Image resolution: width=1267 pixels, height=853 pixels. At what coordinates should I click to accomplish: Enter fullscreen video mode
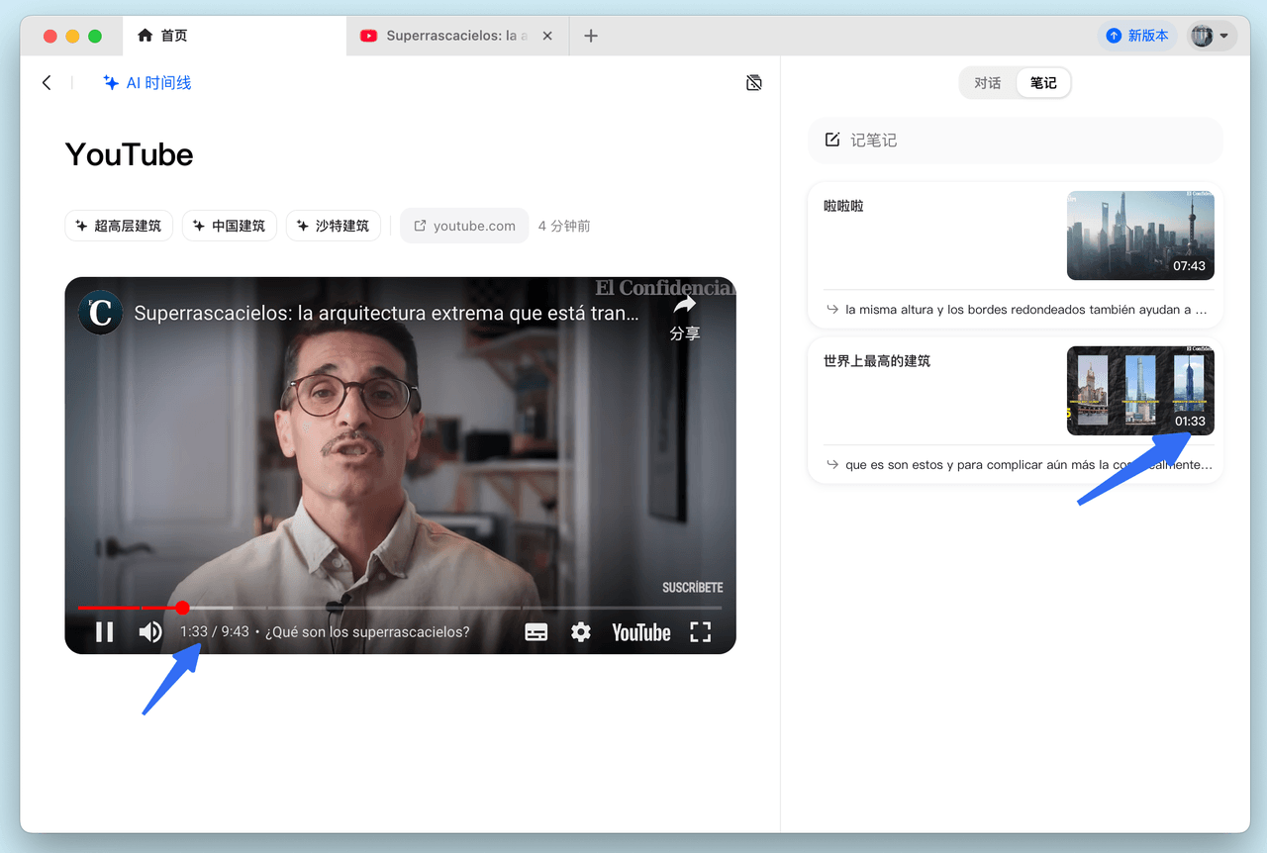click(x=701, y=632)
